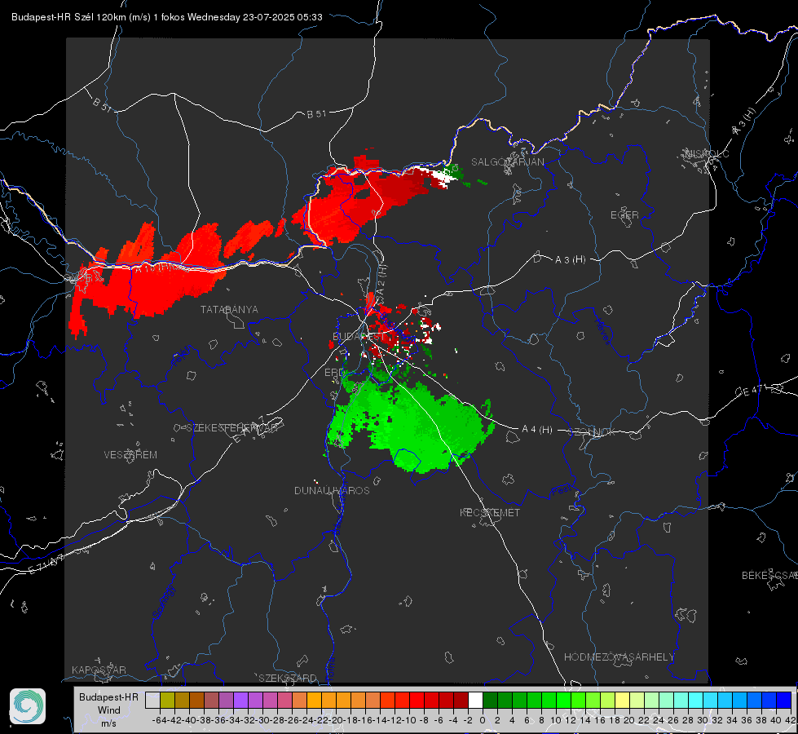
Task: Click the ÉRD town label
Action: (x=333, y=373)
